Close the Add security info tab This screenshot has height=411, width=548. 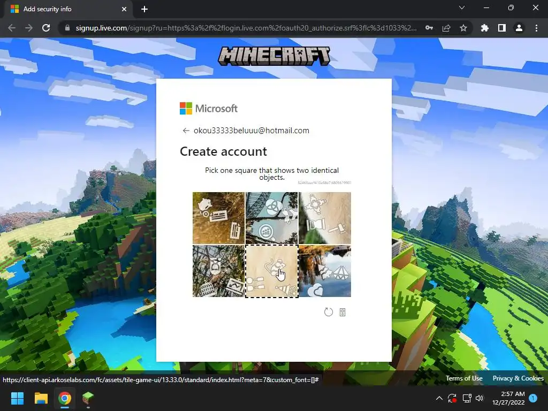(124, 9)
